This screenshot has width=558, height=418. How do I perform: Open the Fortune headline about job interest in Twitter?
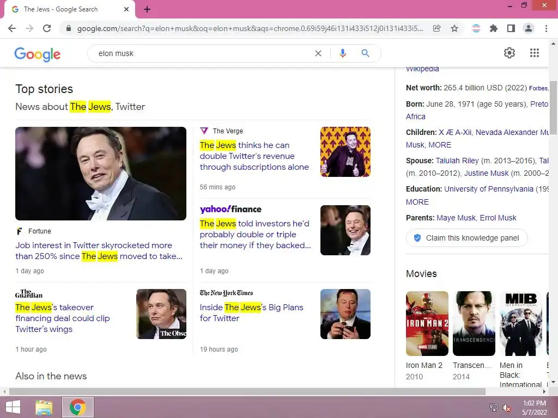(x=99, y=250)
